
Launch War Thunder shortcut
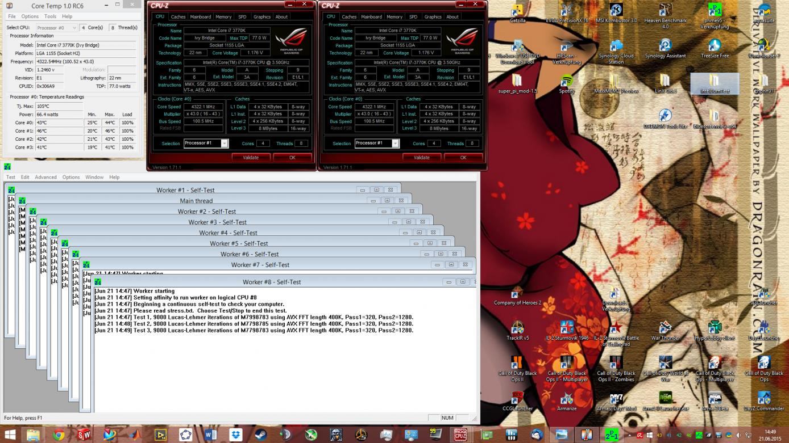click(665, 331)
